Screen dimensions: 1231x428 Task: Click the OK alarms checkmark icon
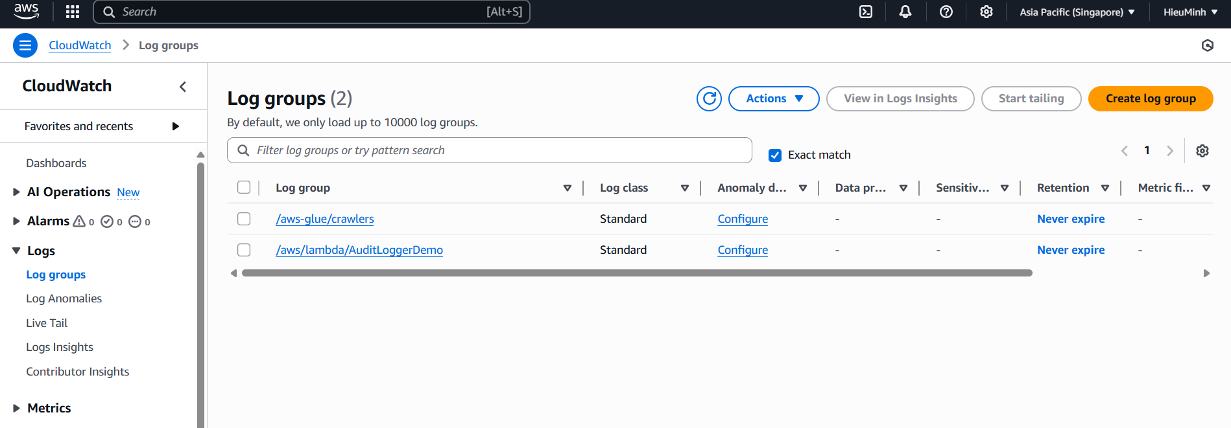point(107,221)
